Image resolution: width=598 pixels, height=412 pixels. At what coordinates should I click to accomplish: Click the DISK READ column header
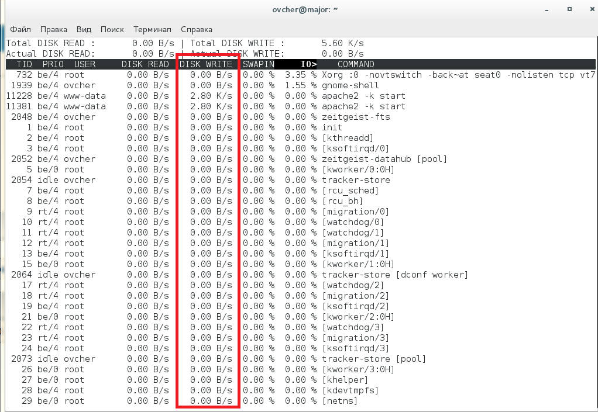[145, 64]
